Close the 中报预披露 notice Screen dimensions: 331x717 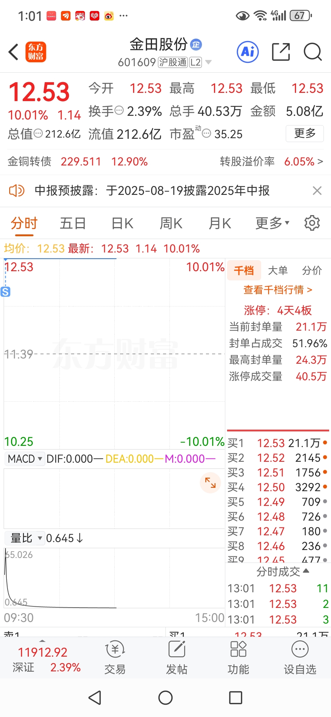tap(317, 191)
